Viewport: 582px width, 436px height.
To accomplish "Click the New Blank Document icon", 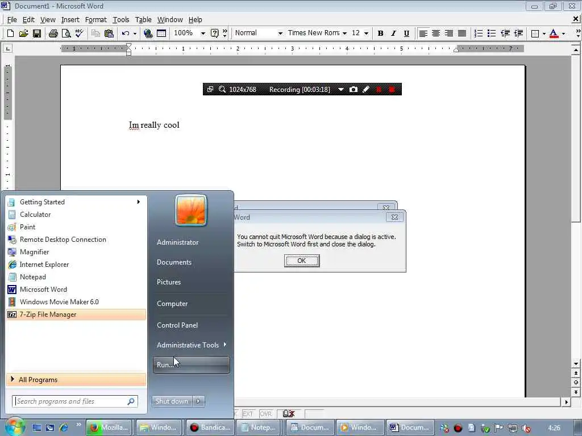I will pos(10,33).
